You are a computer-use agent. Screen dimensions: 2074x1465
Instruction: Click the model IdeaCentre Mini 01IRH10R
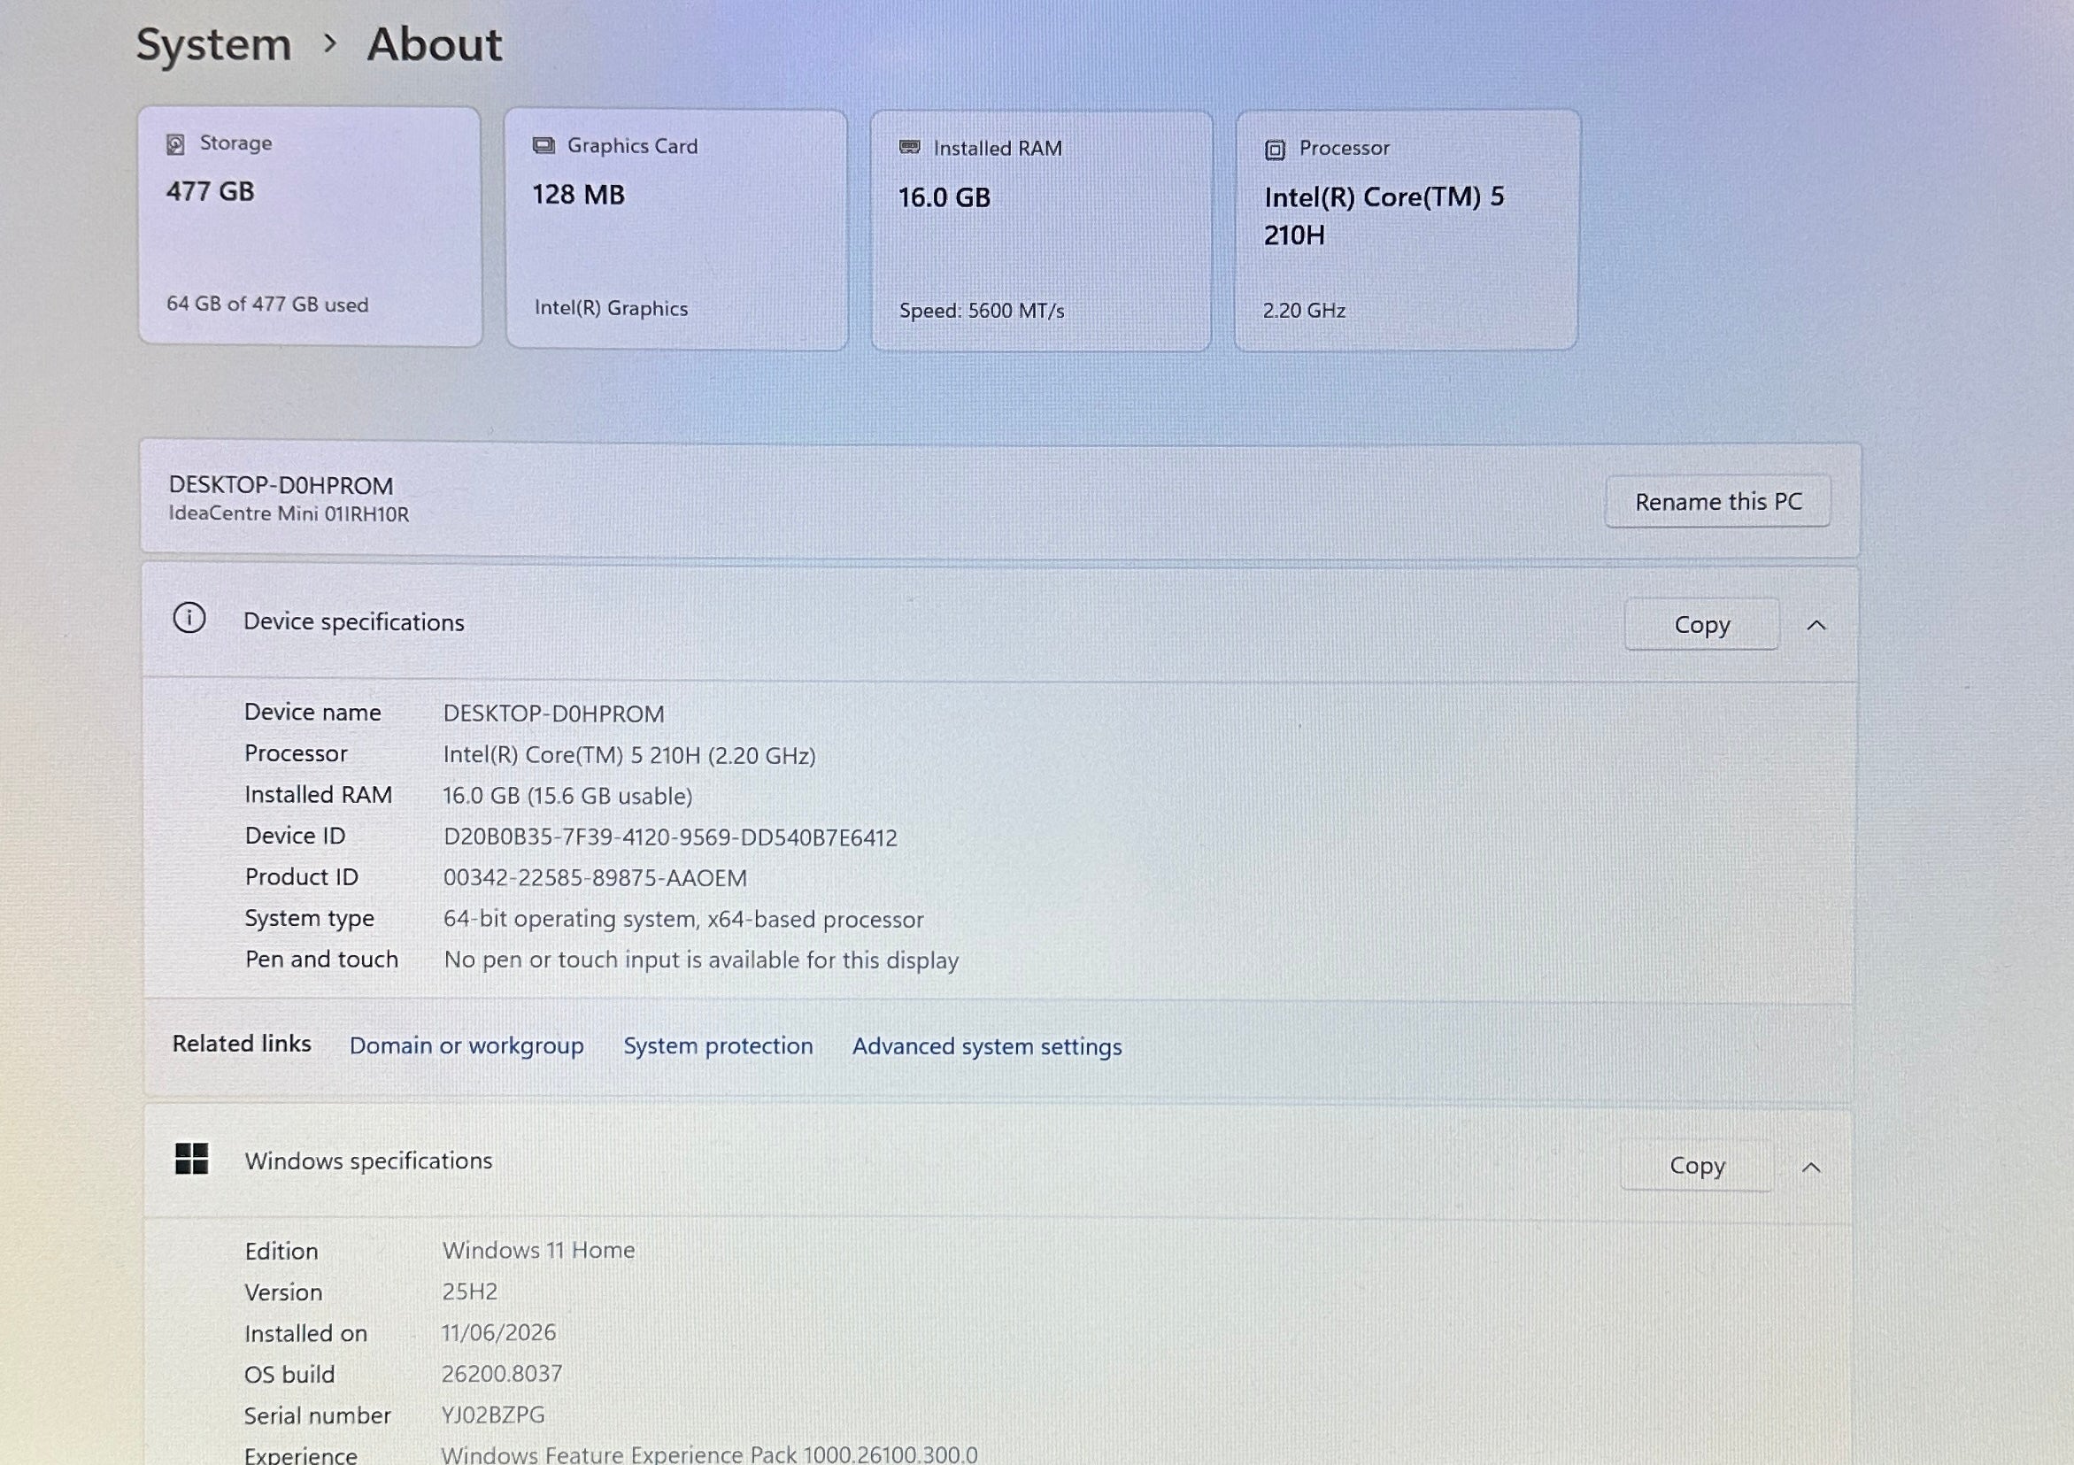click(x=289, y=513)
